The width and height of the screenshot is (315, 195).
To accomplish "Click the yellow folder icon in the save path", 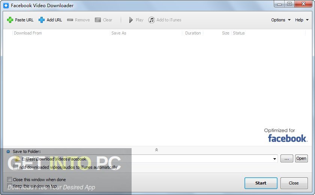I will 17,159.
